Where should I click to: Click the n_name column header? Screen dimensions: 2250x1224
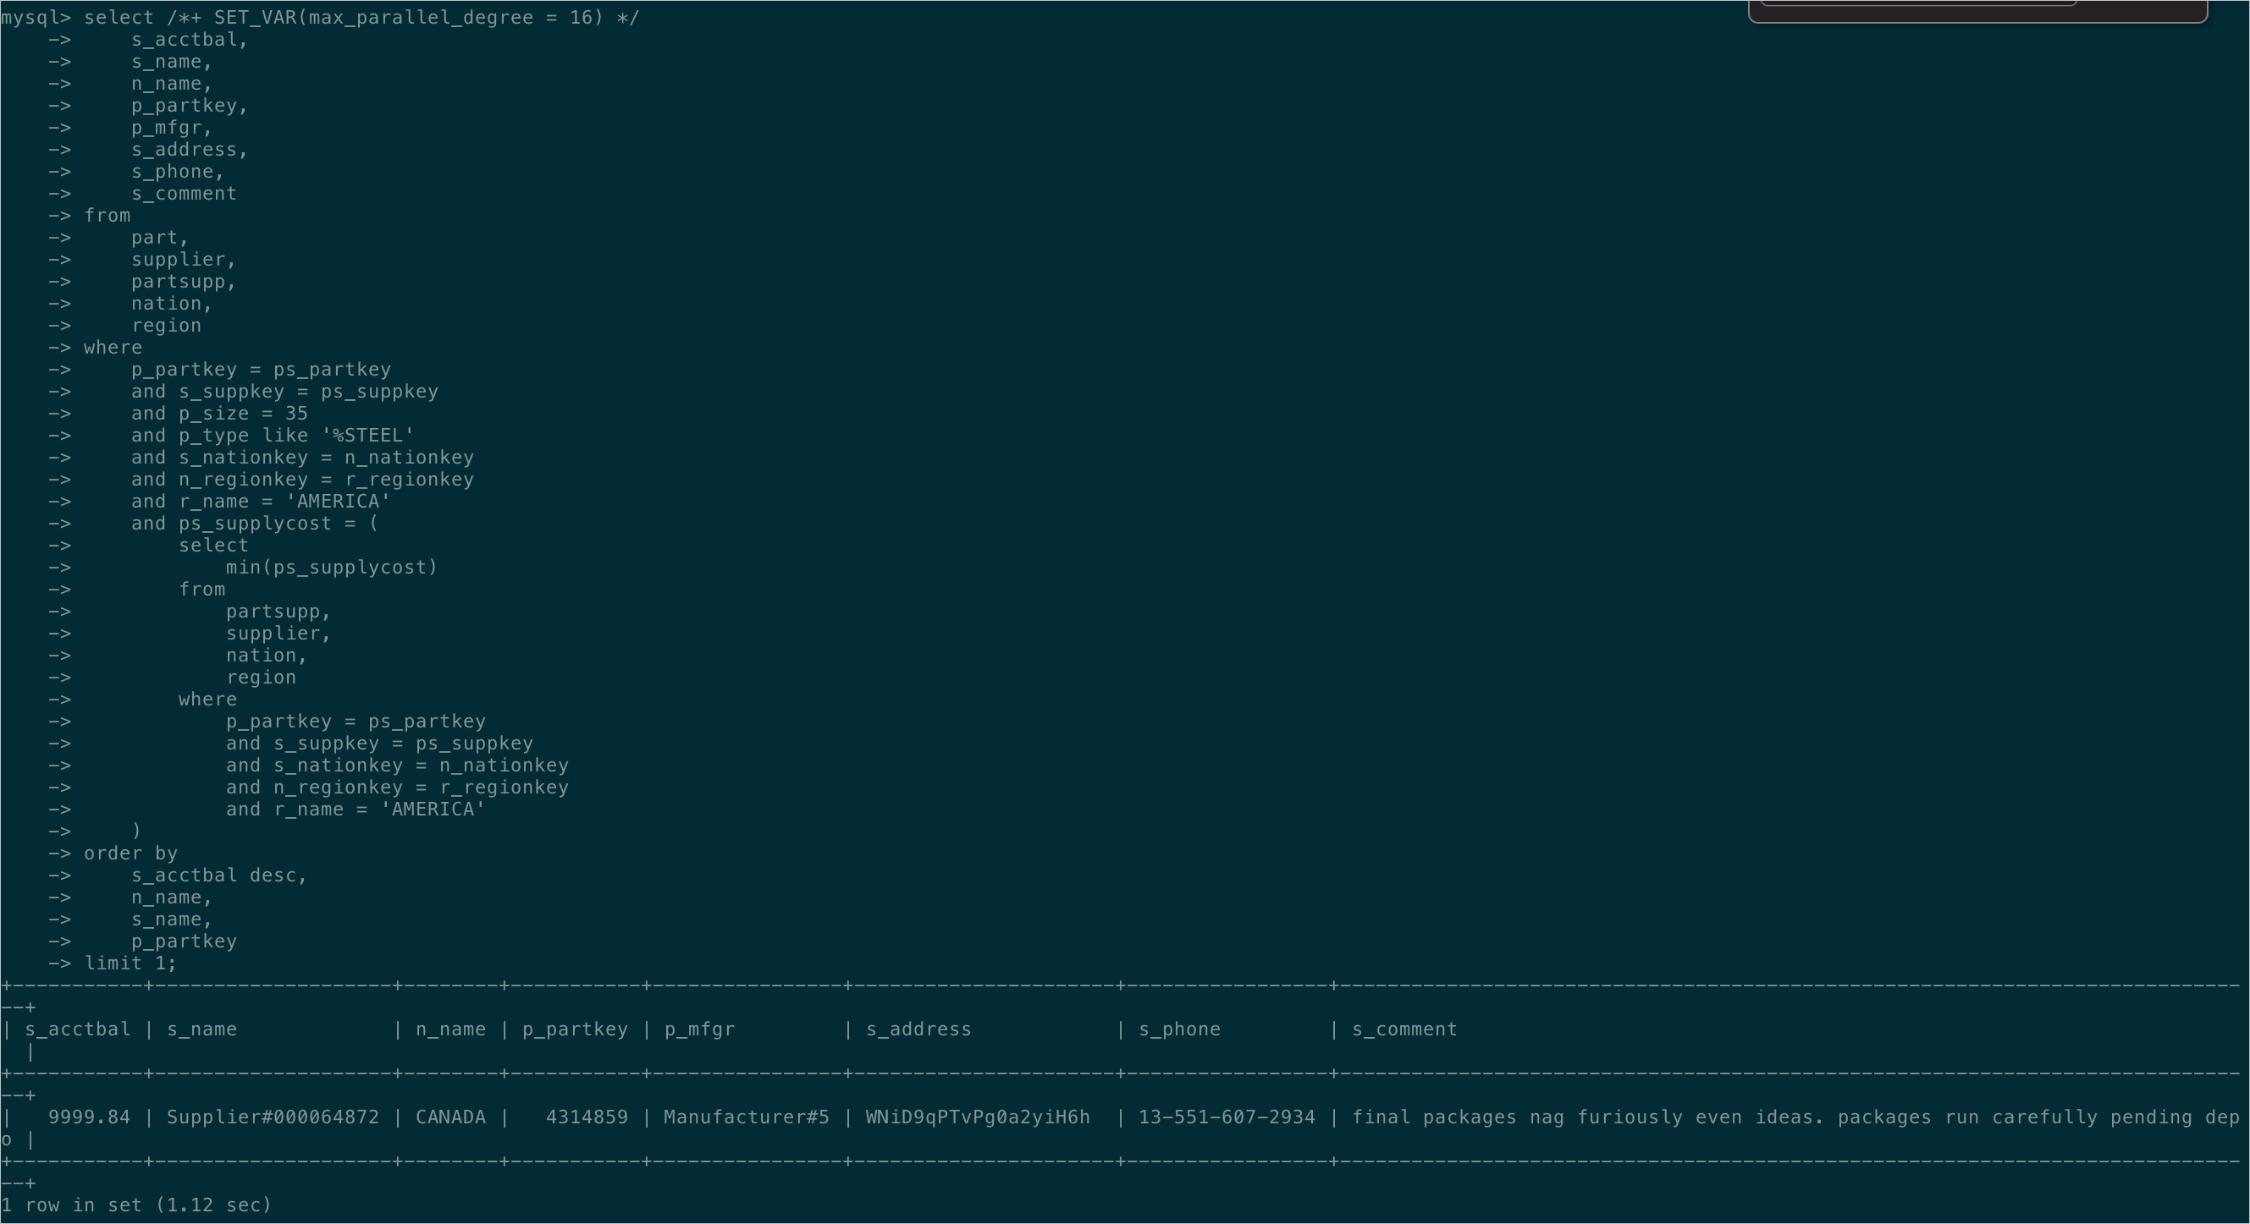[x=450, y=1029]
